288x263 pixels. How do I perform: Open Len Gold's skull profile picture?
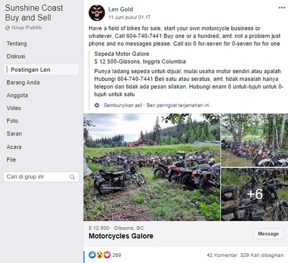pyautogui.click(x=97, y=13)
